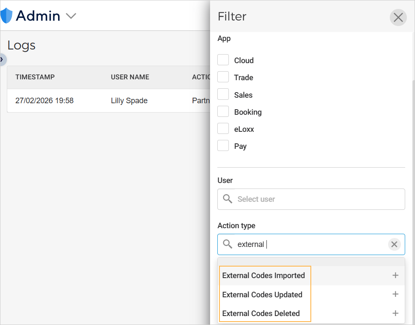This screenshot has height=325, width=415.
Task: Tick the Trade app checkbox
Action: [x=223, y=77]
